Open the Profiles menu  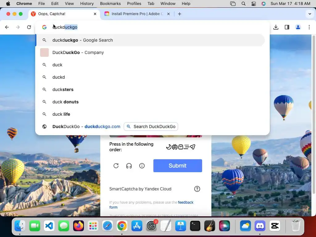134,4
